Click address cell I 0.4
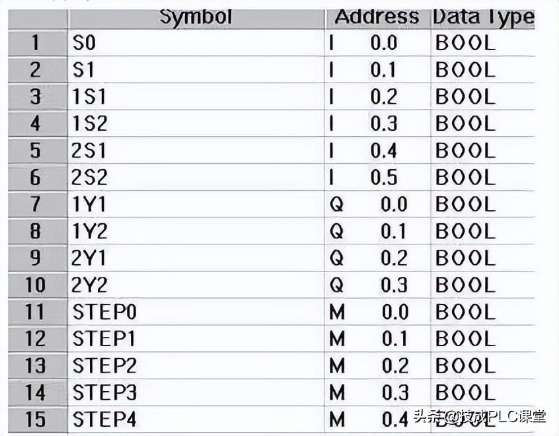The height and width of the screenshot is (436, 559). 377,151
